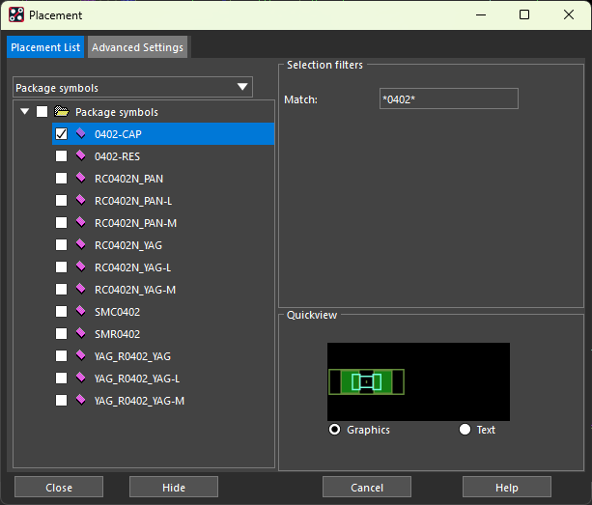This screenshot has height=505, width=592.
Task: Select the RC0402N_YAG-L row text
Action: (132, 267)
